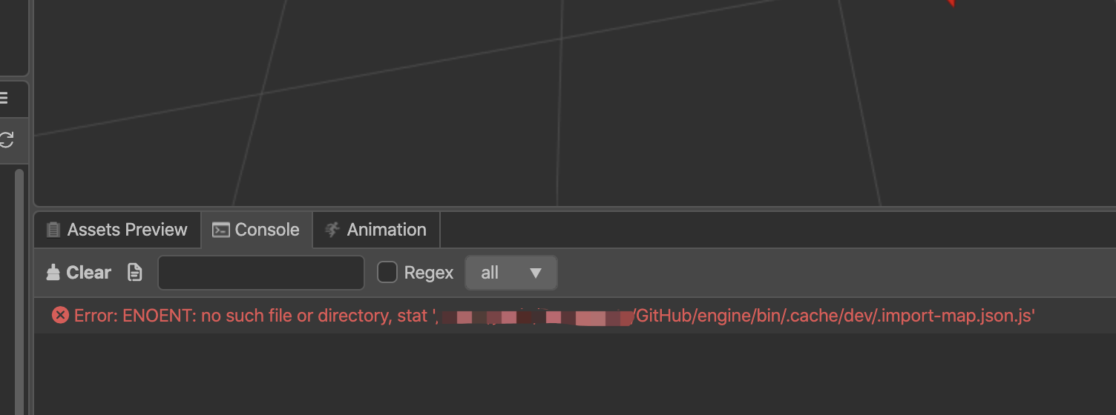Screen dimensions: 1116x415
Task: Click the broom icon to clear logs
Action: click(x=53, y=273)
